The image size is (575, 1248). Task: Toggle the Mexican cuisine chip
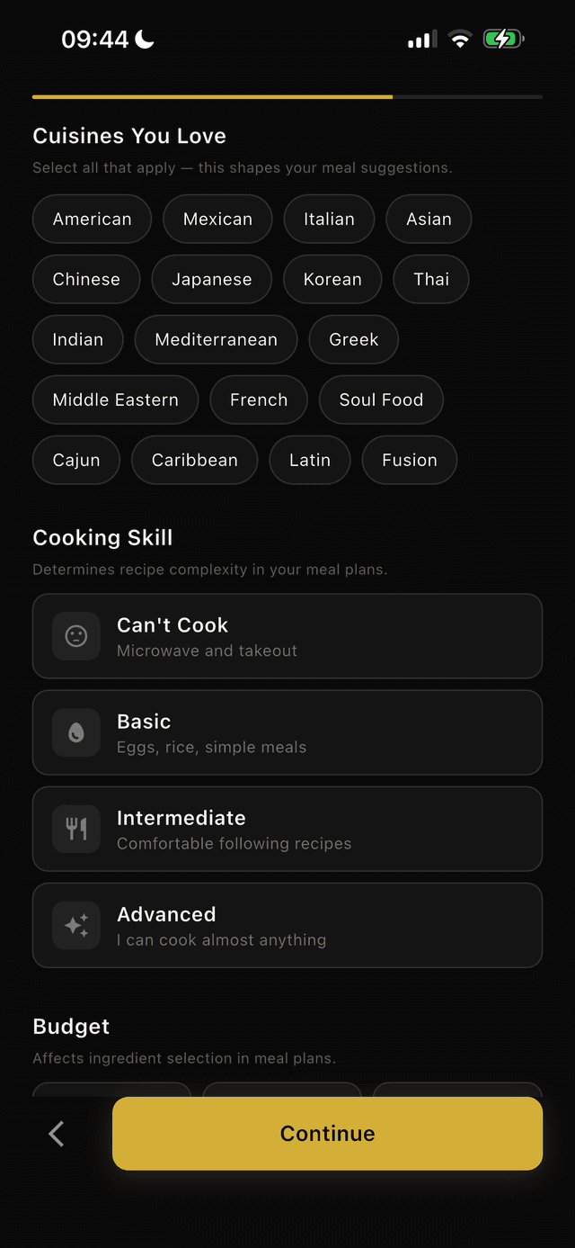pyautogui.click(x=217, y=219)
